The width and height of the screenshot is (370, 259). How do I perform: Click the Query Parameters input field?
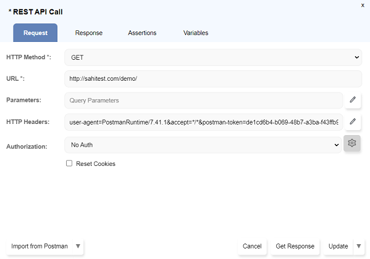[203, 101]
